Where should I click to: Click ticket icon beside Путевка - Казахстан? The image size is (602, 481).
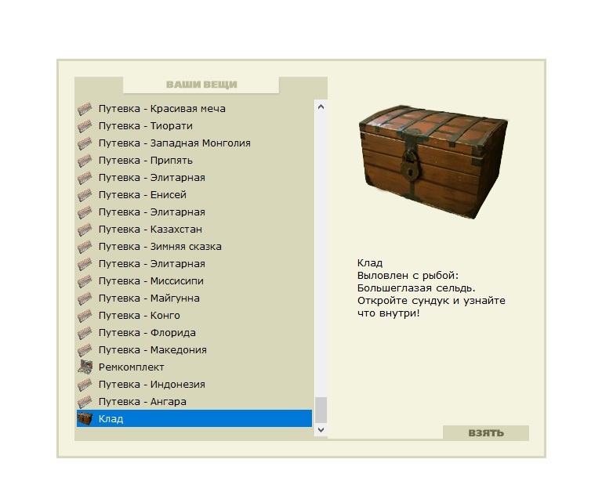point(85,230)
